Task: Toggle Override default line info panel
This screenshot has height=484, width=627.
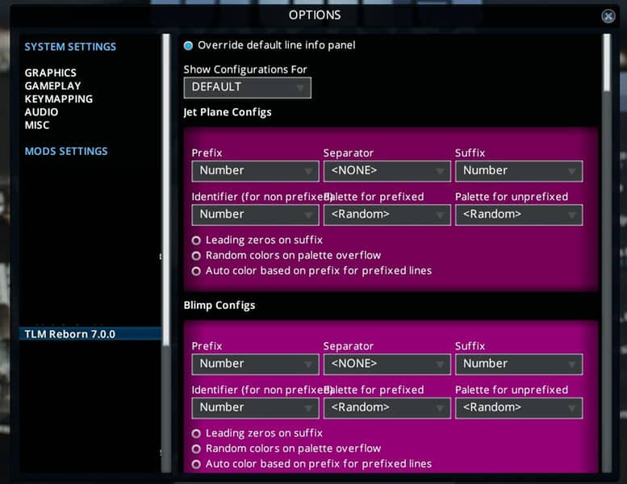Action: point(189,46)
